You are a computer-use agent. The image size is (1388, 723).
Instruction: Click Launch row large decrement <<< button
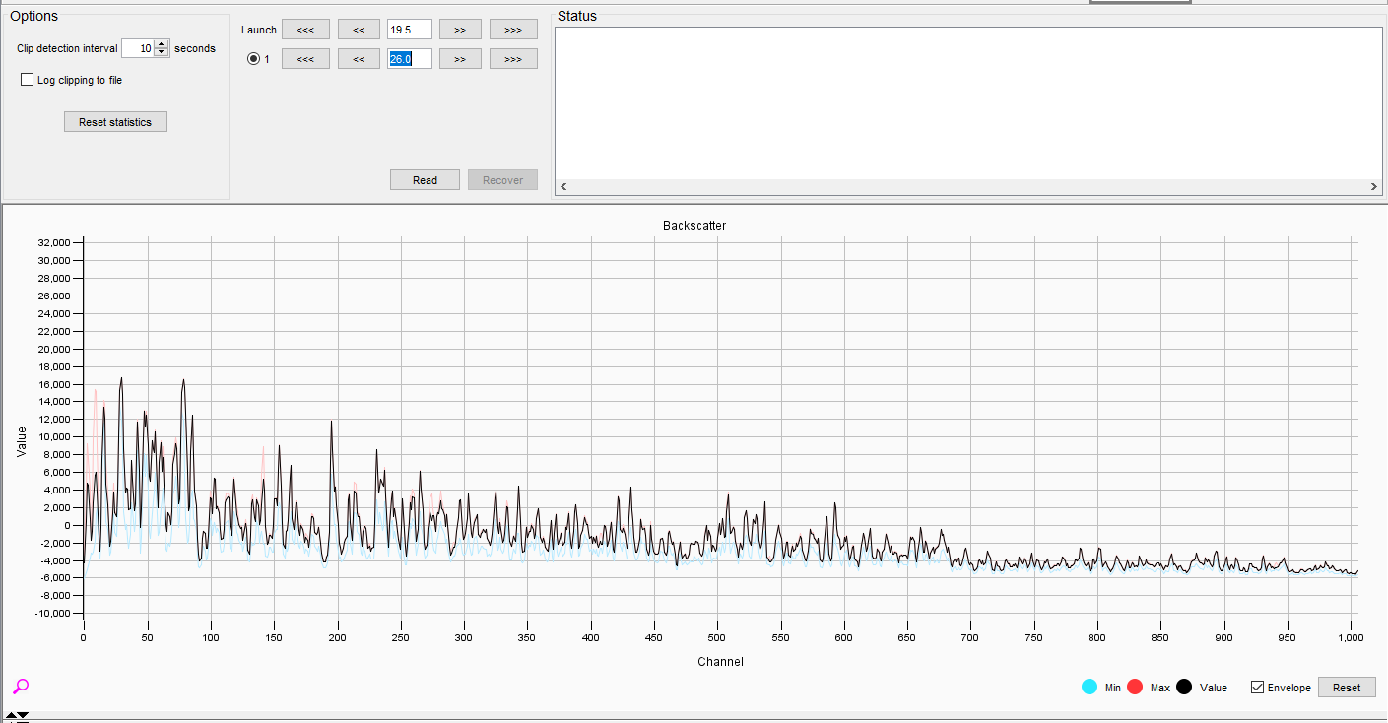click(x=305, y=30)
